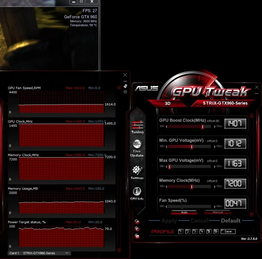Screen dimensions: 262x259
Task: Click the Min. GPU Voltage value field 1012
Action: tap(235, 144)
